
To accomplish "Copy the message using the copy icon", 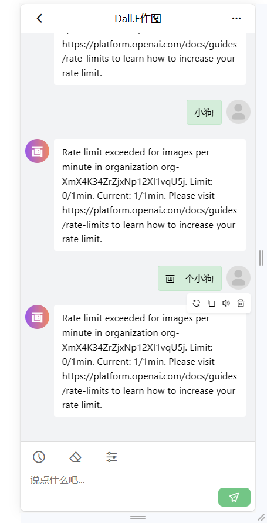I will (x=211, y=303).
